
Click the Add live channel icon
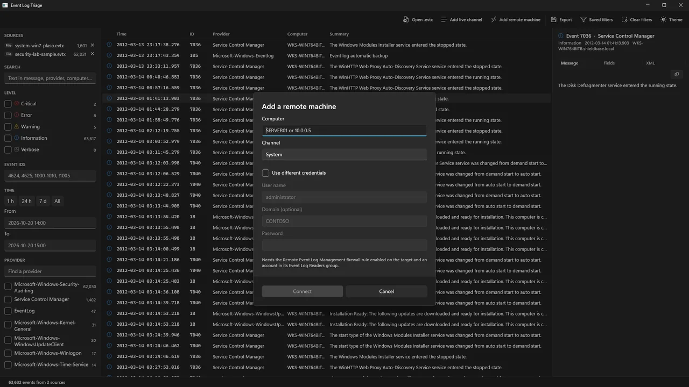pyautogui.click(x=444, y=19)
